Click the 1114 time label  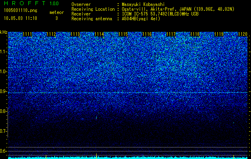tap(99, 34)
